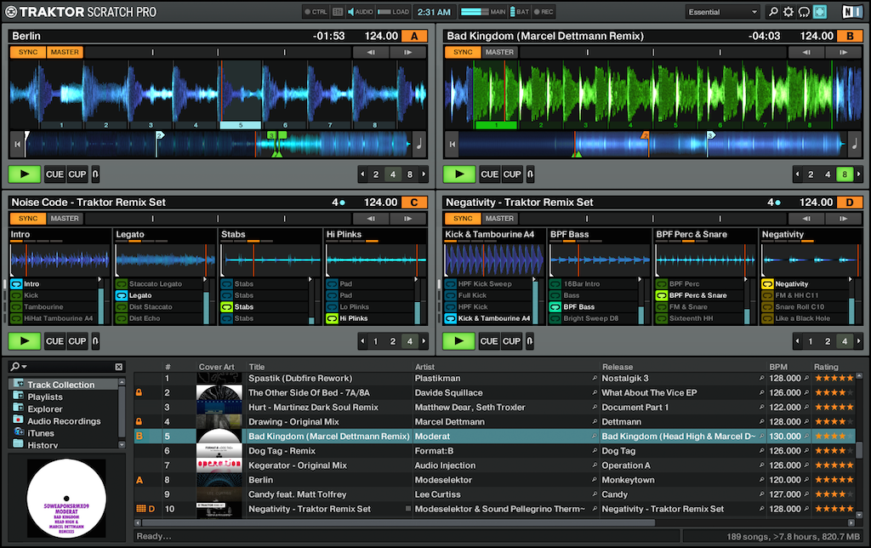Click the flux mode icon on Deck B
This screenshot has height=548, width=871.
click(x=531, y=174)
